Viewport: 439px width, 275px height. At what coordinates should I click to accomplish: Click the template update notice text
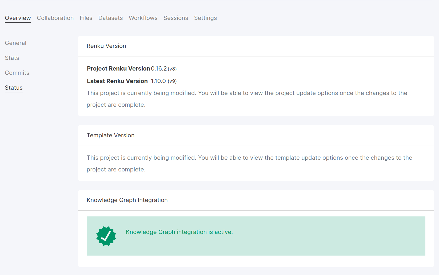coord(249,163)
